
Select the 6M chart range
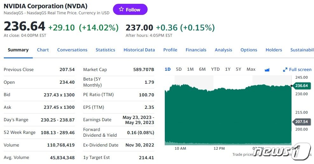point(202,69)
